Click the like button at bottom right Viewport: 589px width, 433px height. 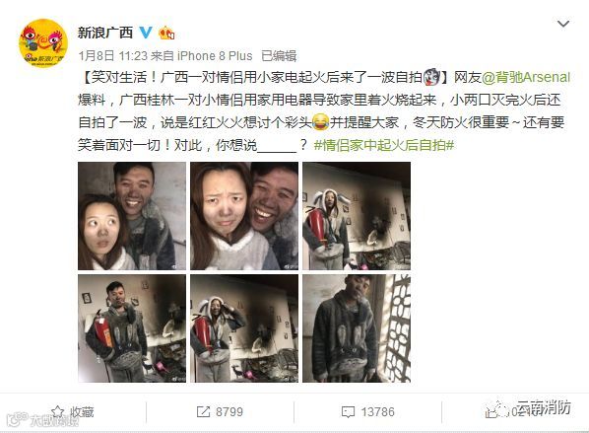click(x=492, y=411)
